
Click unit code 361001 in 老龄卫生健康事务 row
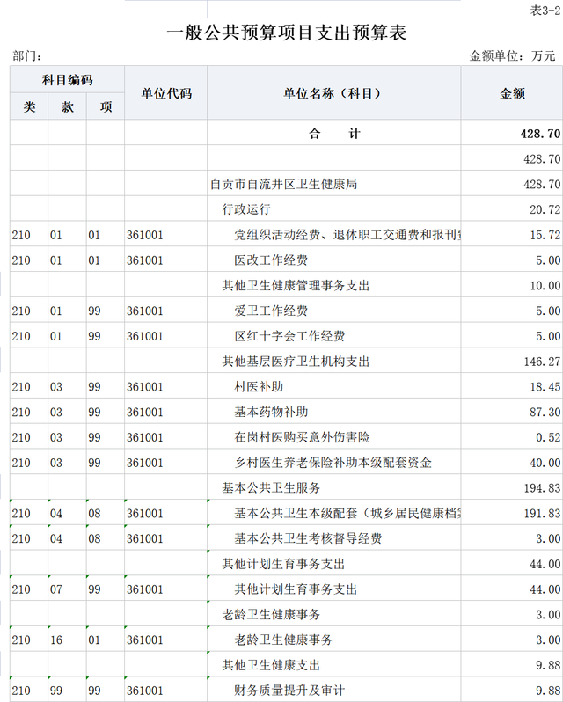(x=145, y=640)
